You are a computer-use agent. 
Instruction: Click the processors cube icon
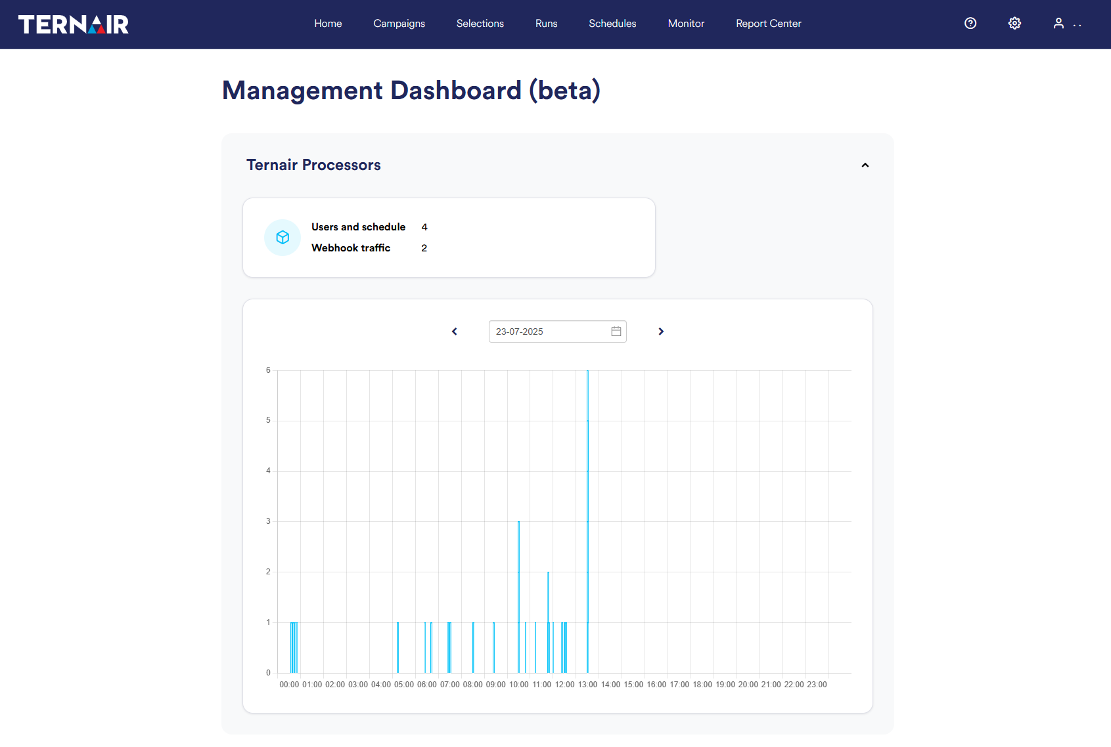point(283,238)
